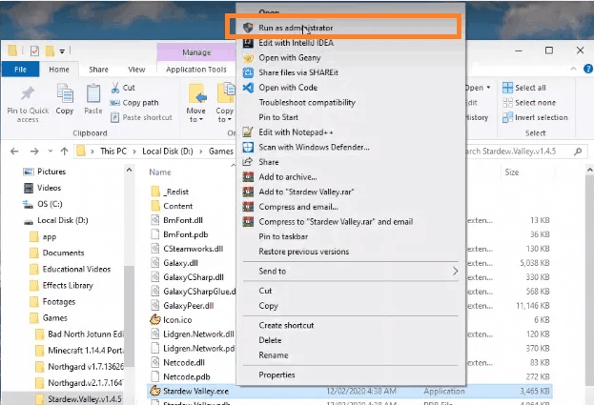Expand the Send to submenu
Viewport: 594px width, 405px height.
tap(351, 271)
